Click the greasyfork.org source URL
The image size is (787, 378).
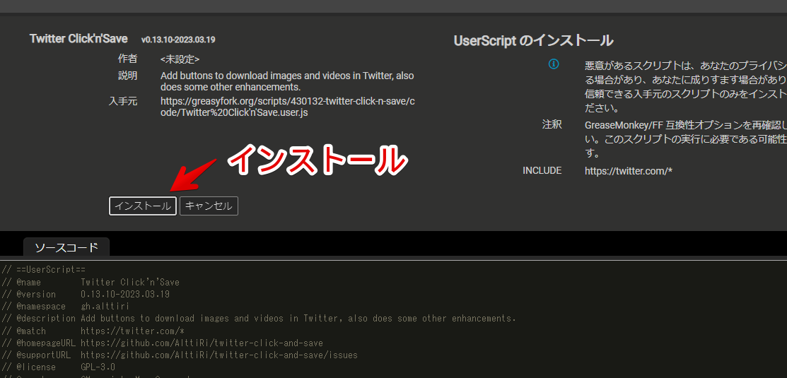[x=287, y=107]
